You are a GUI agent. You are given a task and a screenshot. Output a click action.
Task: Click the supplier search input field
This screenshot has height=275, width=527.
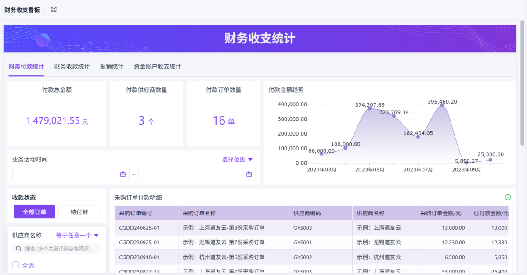(x=61, y=249)
